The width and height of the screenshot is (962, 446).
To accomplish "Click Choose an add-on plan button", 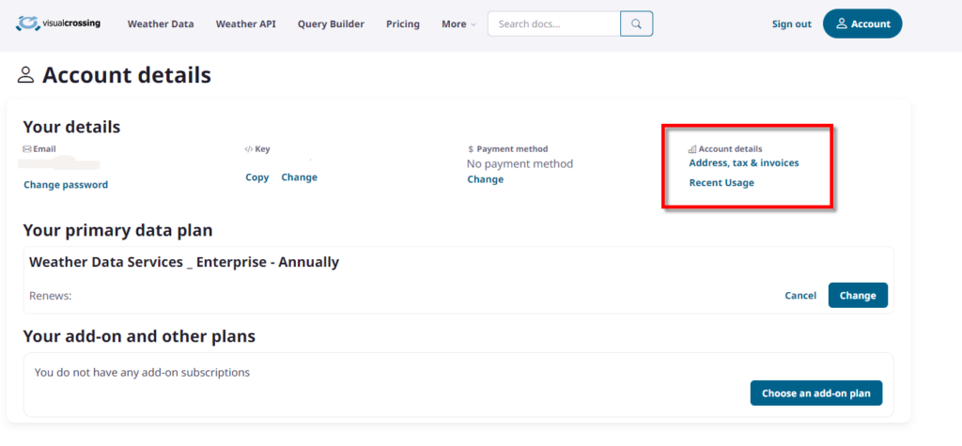I will click(x=815, y=393).
